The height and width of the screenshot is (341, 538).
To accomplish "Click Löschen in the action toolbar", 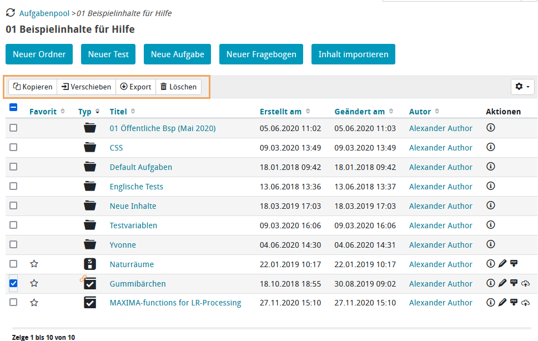I will 178,87.
